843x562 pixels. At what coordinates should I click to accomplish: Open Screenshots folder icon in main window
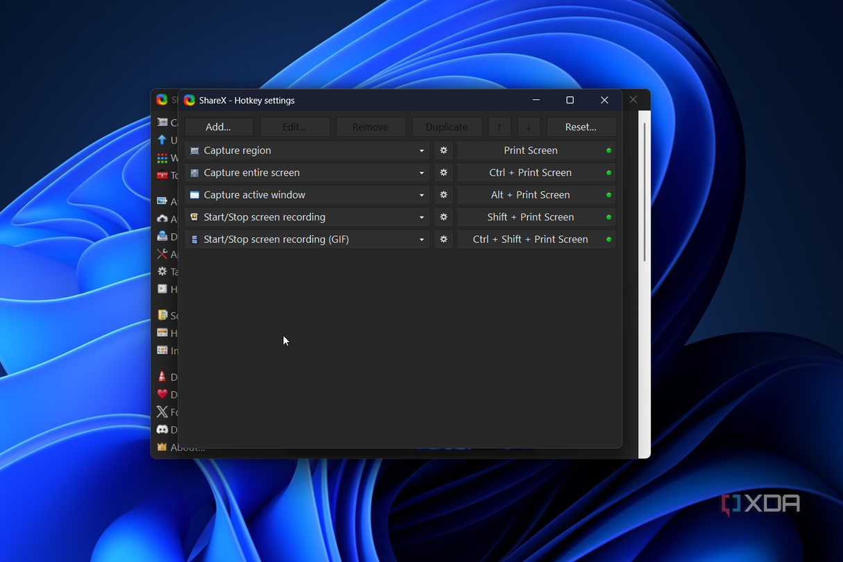click(x=162, y=315)
